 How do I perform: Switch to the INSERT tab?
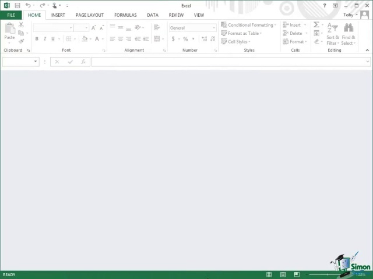pyautogui.click(x=58, y=15)
